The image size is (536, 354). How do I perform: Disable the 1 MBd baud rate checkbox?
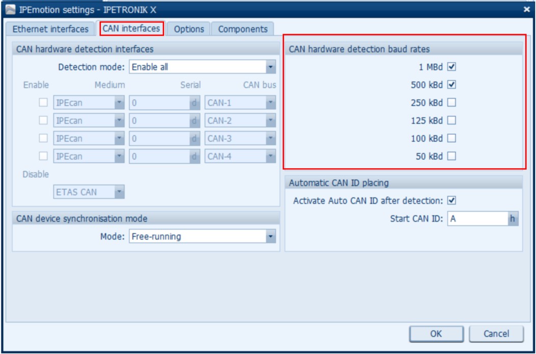(451, 67)
